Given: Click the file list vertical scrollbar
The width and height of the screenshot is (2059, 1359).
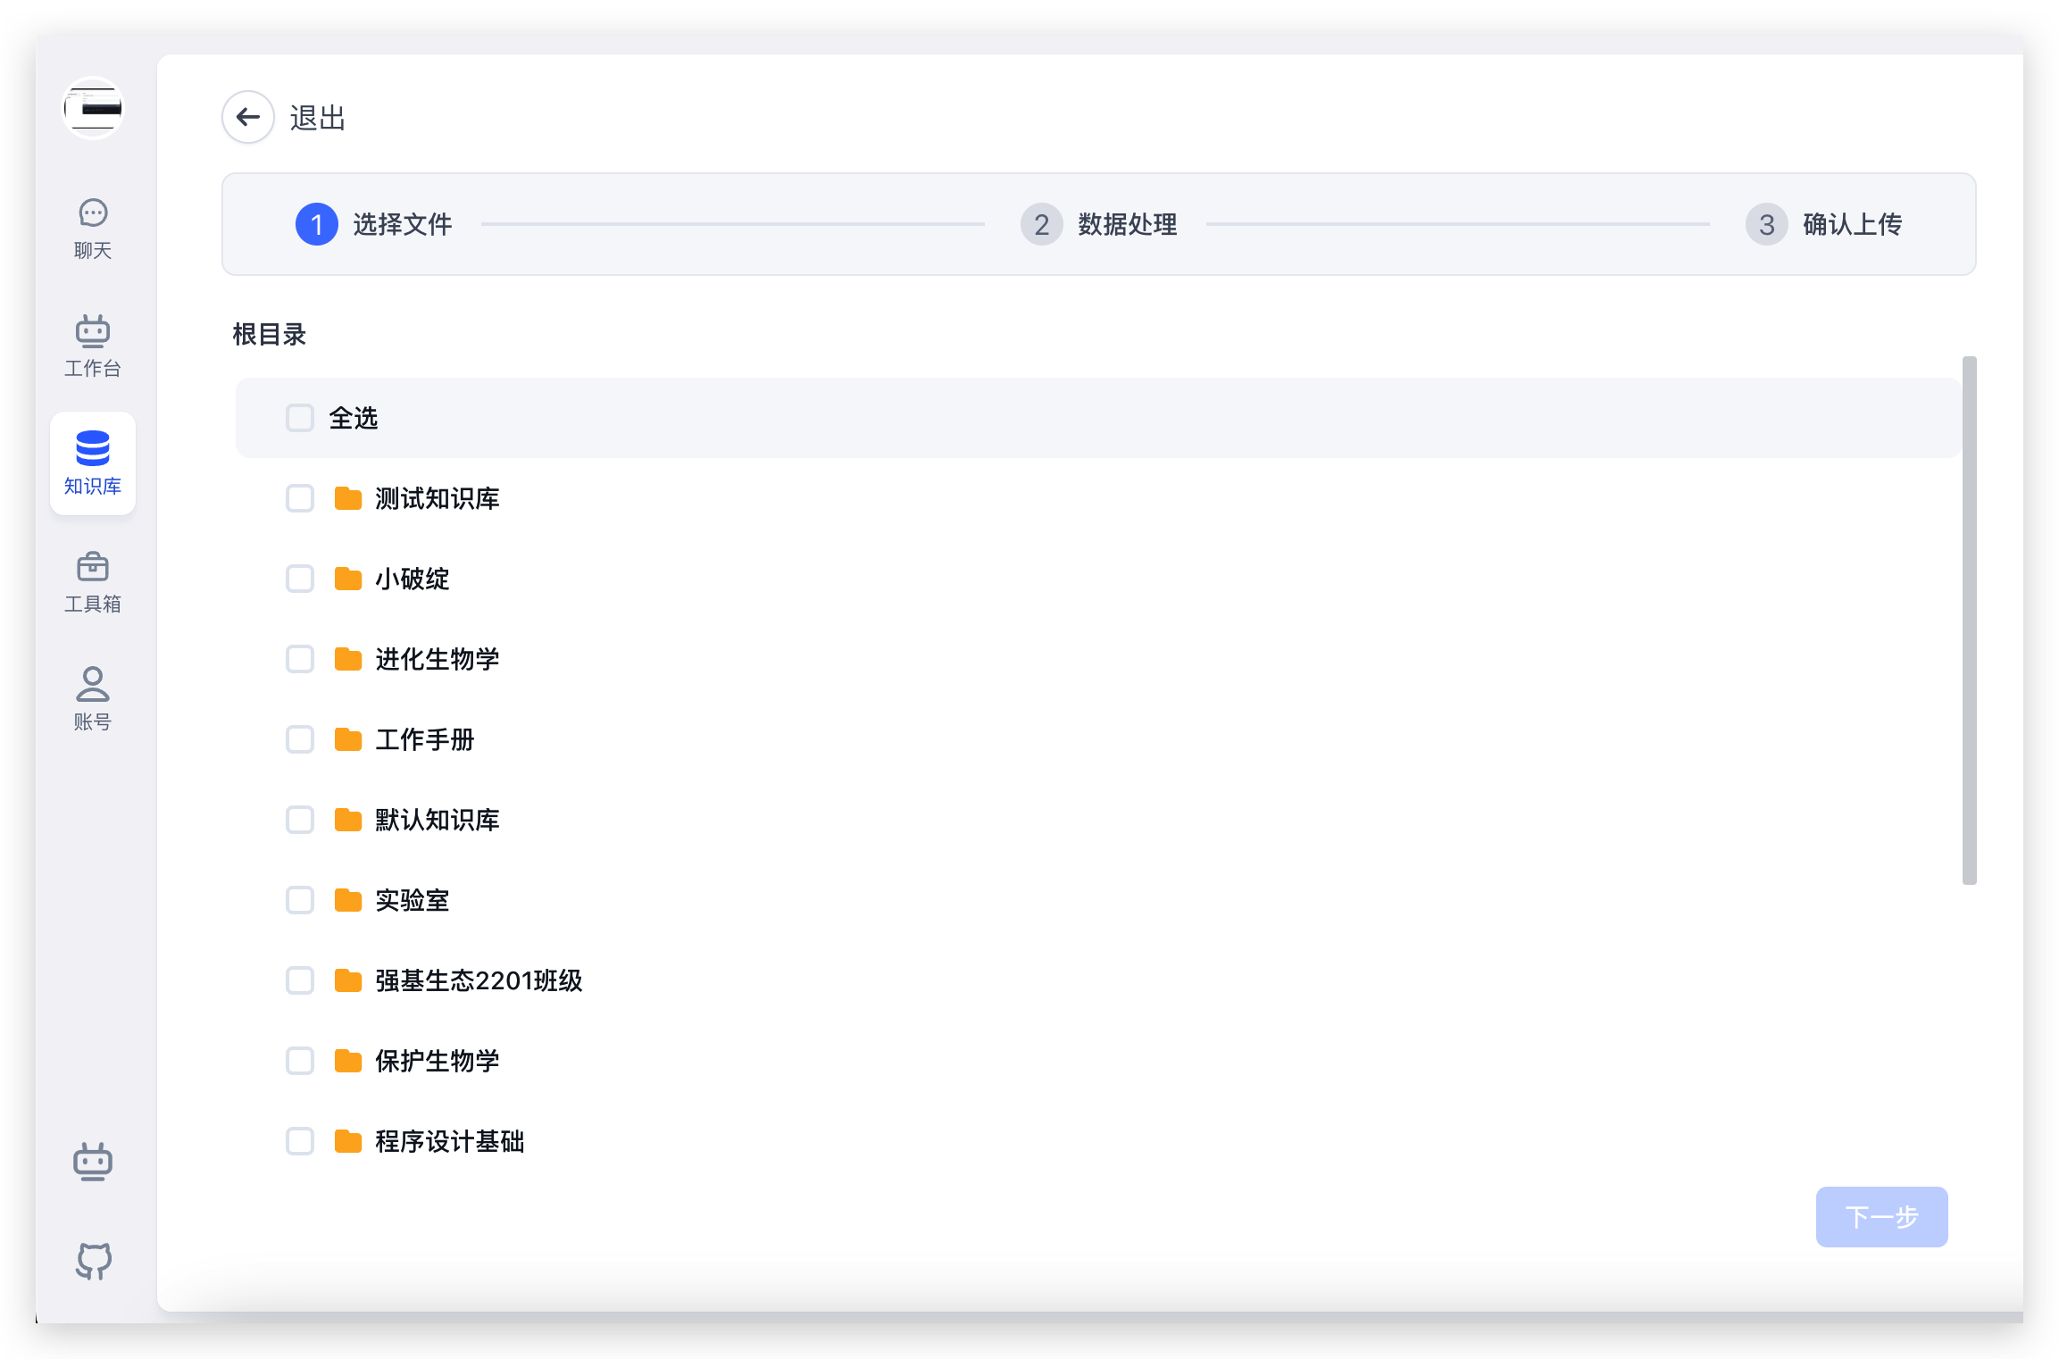Looking at the screenshot, I should click(1969, 621).
